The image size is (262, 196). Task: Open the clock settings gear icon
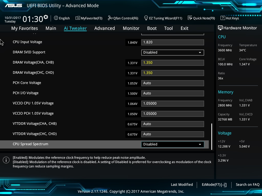tap(46, 17)
